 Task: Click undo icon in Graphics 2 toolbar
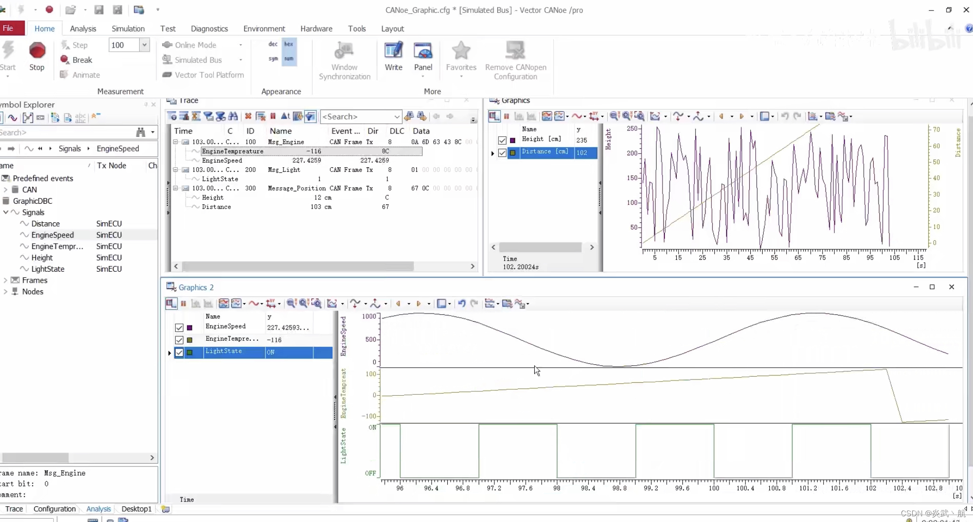[462, 304]
